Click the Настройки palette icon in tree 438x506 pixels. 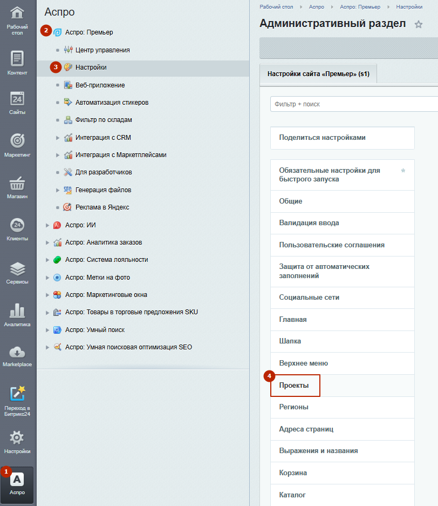68,67
